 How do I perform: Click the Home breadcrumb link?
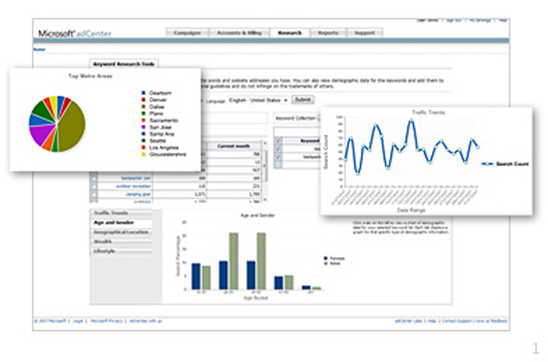tap(39, 49)
